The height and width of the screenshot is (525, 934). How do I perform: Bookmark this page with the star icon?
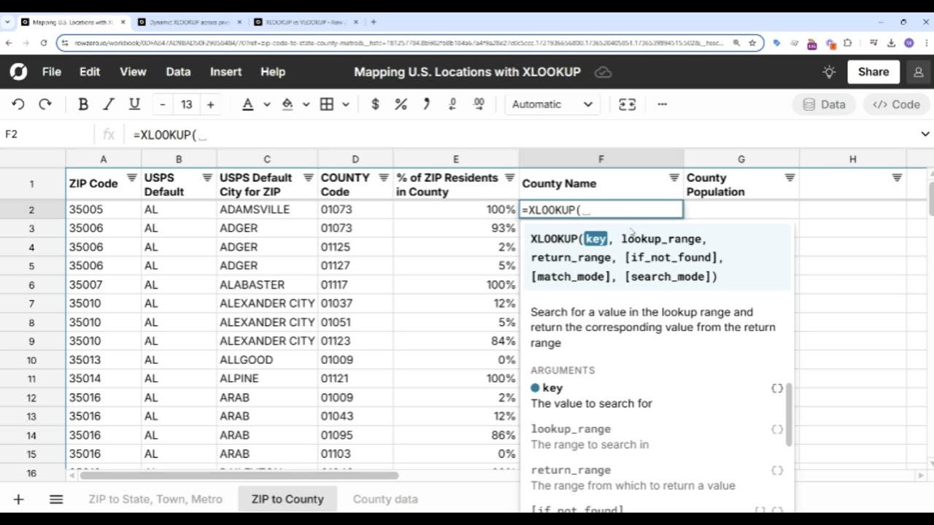pyautogui.click(x=752, y=43)
